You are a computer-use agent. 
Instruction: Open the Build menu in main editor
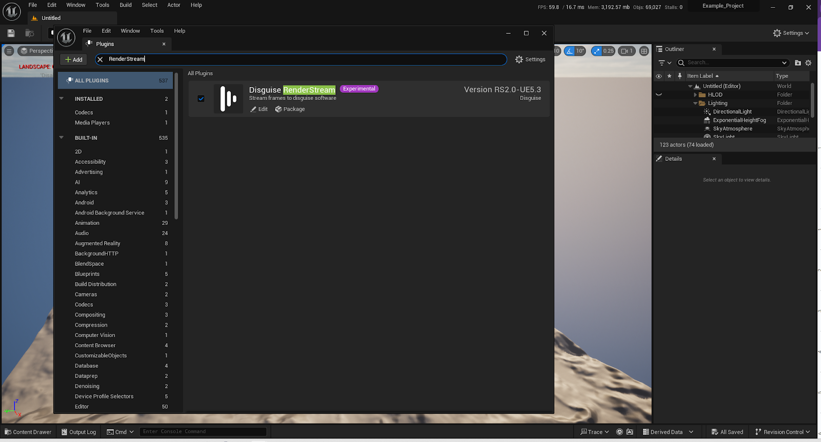click(x=126, y=5)
